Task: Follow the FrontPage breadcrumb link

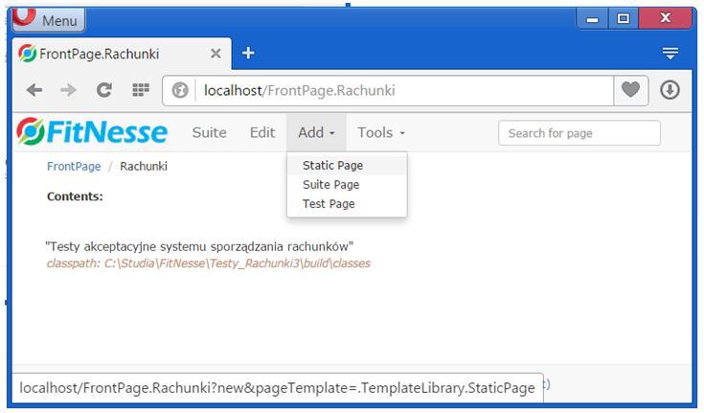Action: (x=74, y=167)
